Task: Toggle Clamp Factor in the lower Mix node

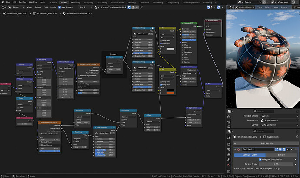Action: (x=161, y=85)
